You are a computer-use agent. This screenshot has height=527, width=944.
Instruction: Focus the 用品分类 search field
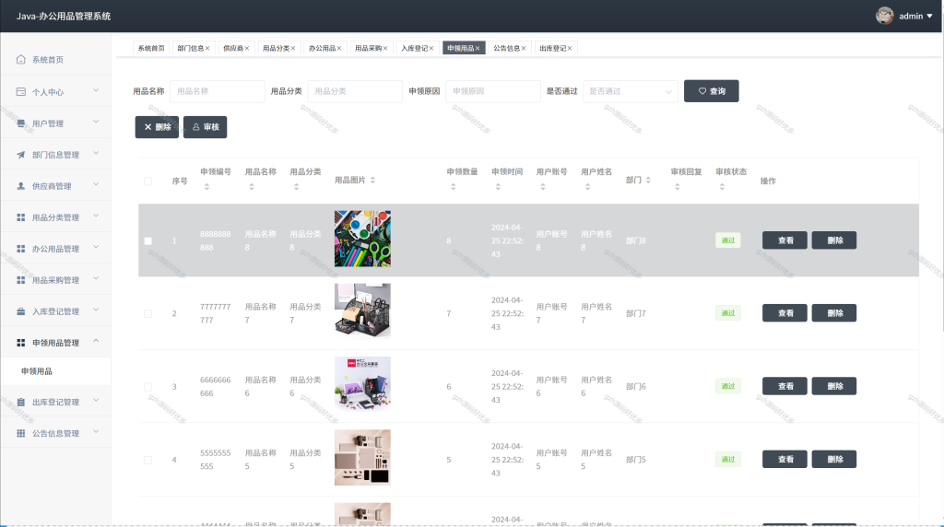[x=355, y=91]
